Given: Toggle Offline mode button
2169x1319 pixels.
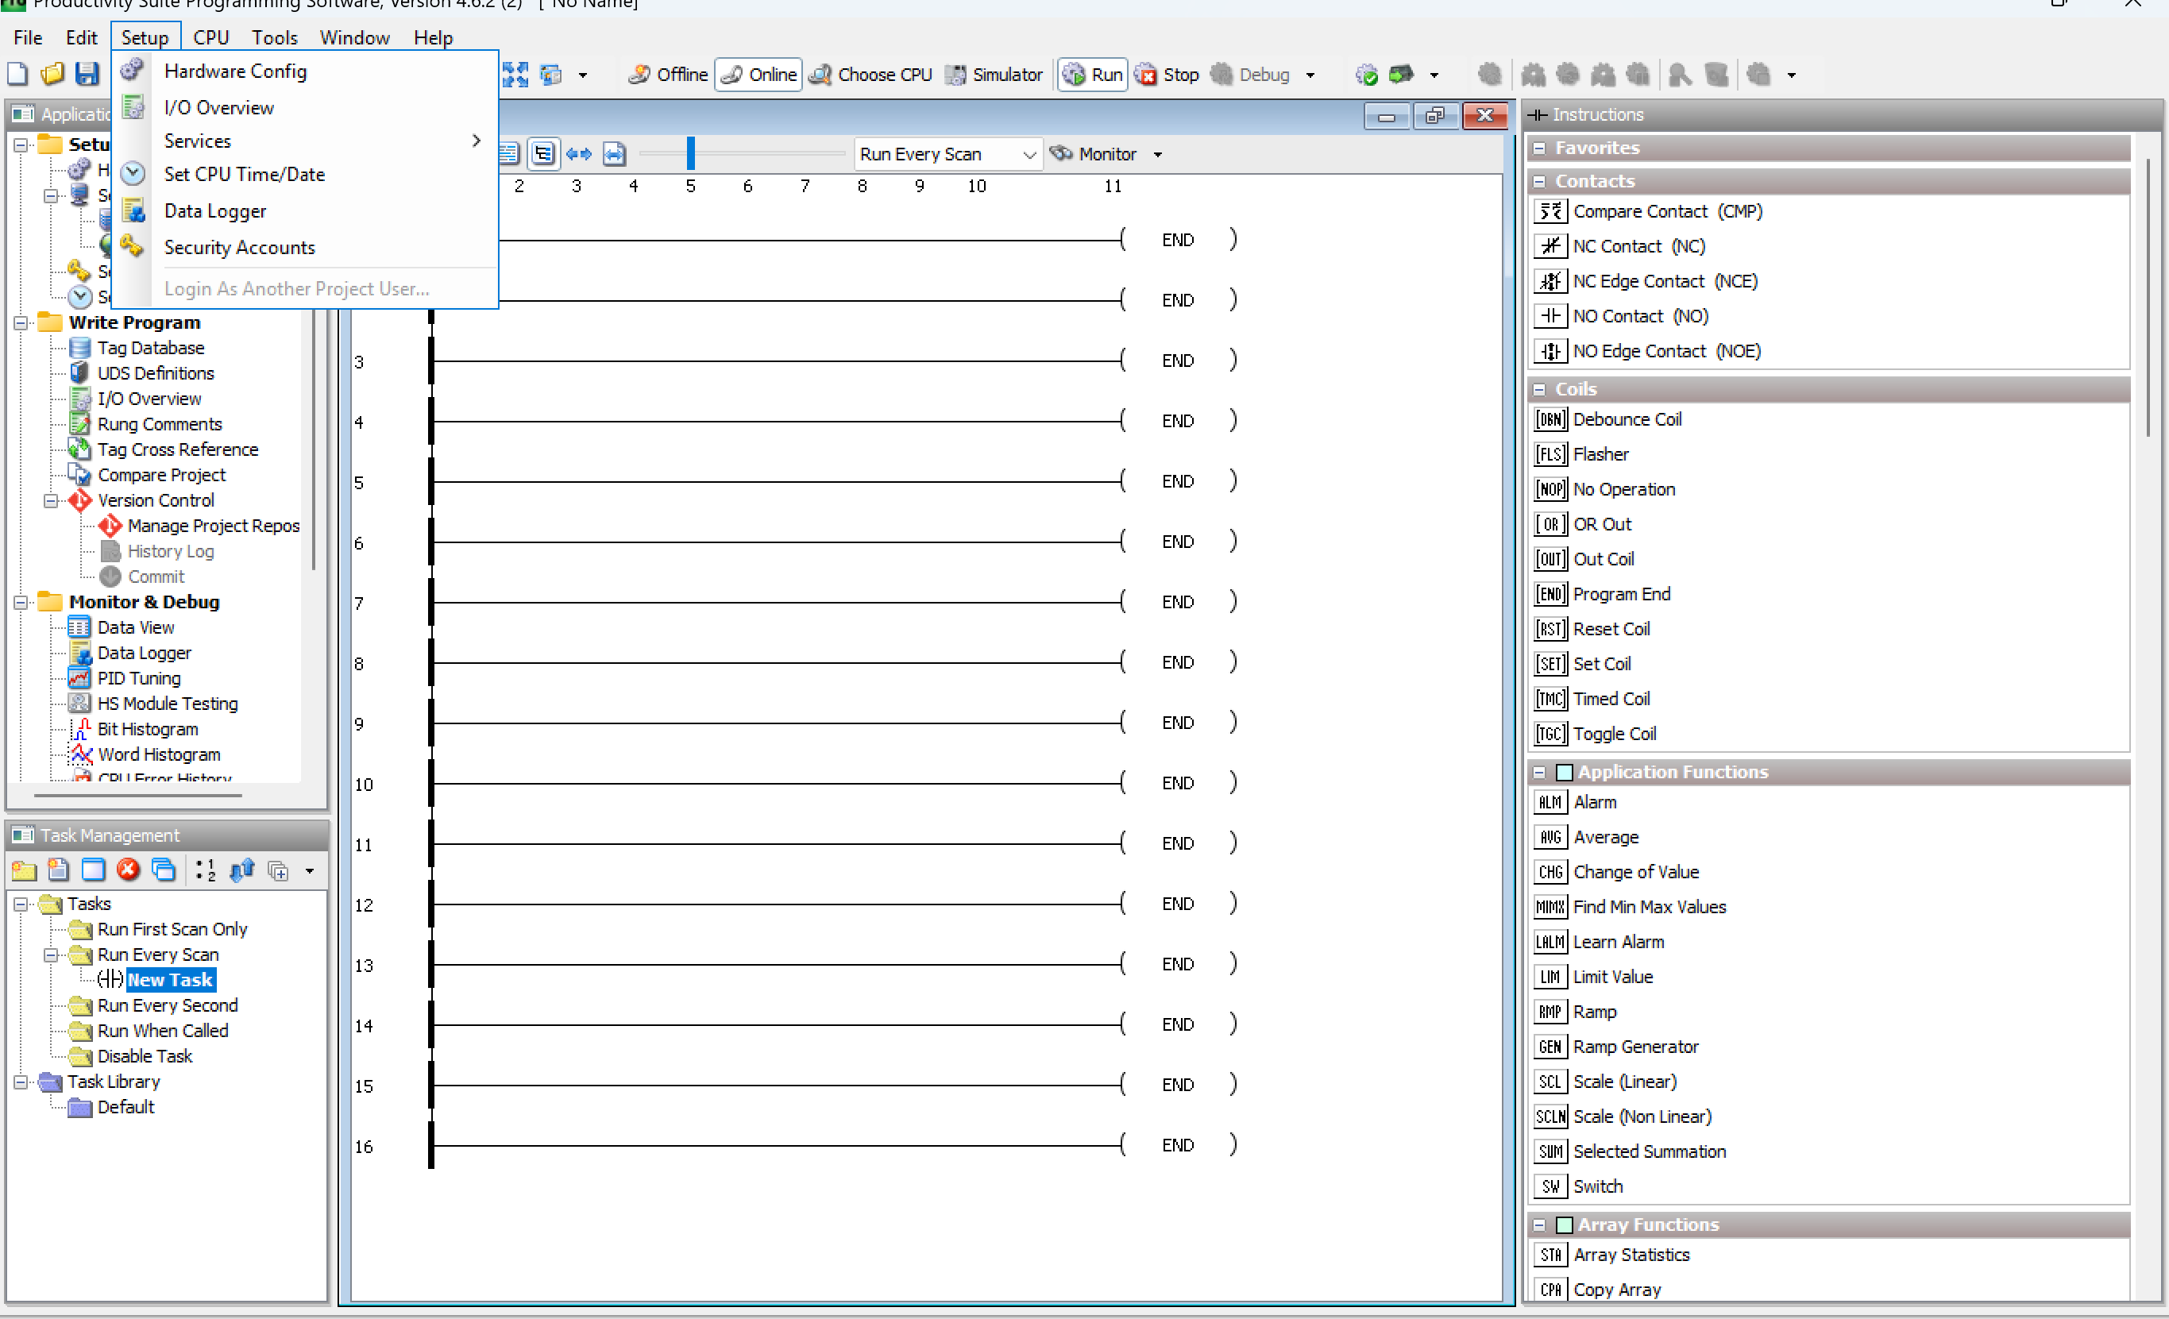Looking at the screenshot, I should pos(667,75).
